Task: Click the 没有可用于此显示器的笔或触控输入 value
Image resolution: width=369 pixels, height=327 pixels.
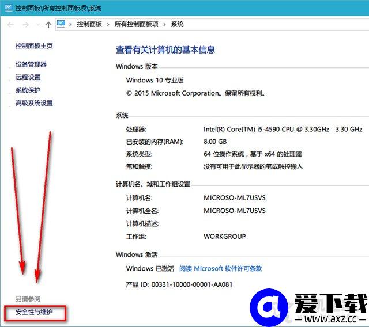Action: [x=253, y=166]
